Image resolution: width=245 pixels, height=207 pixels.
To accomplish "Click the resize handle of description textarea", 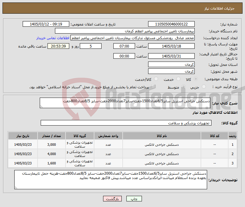I will (41, 107).
